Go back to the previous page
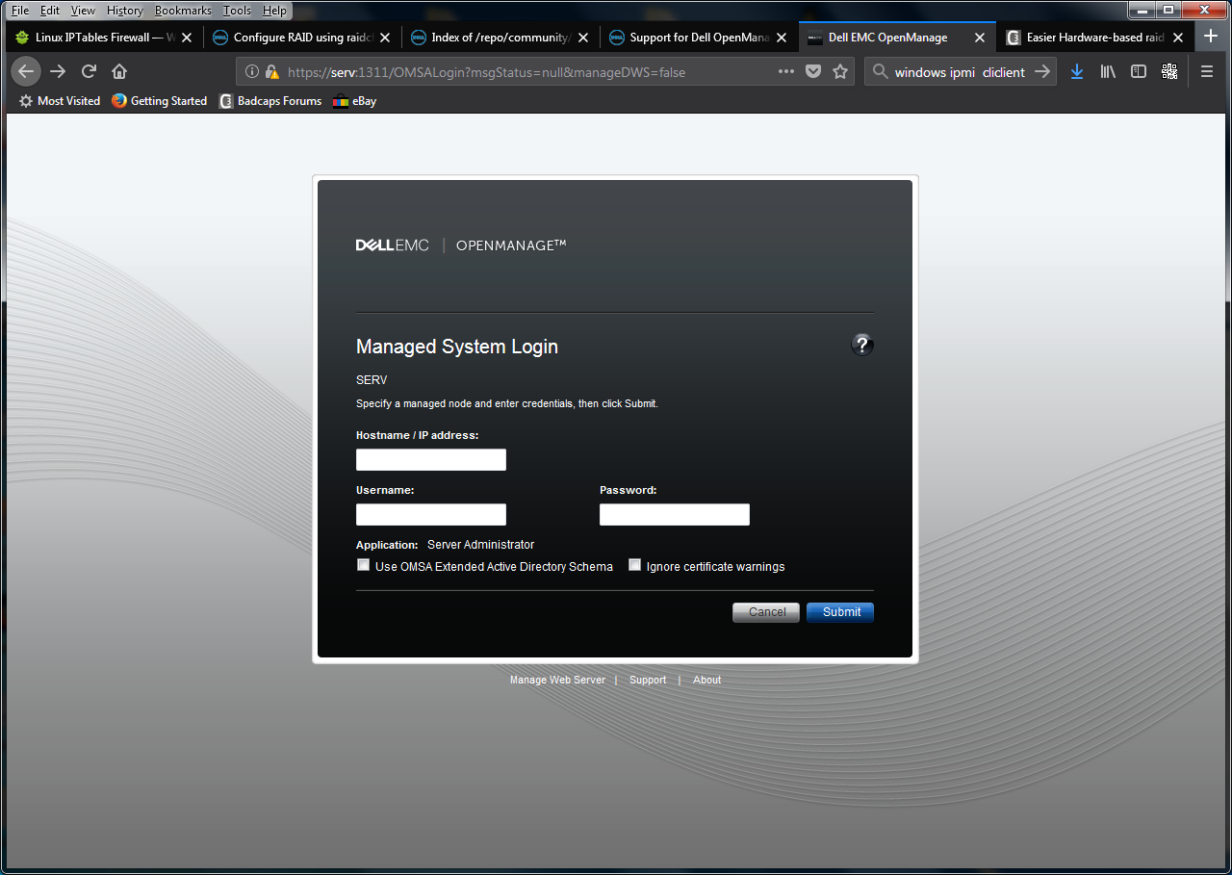 point(26,71)
